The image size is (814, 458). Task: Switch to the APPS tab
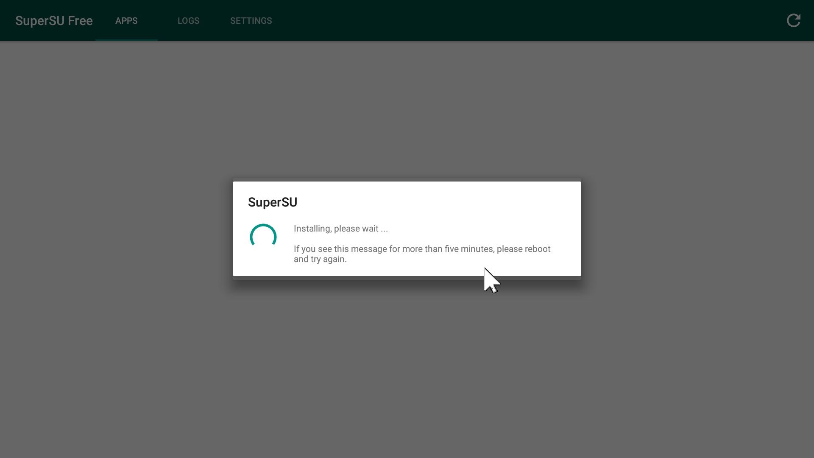click(x=126, y=21)
